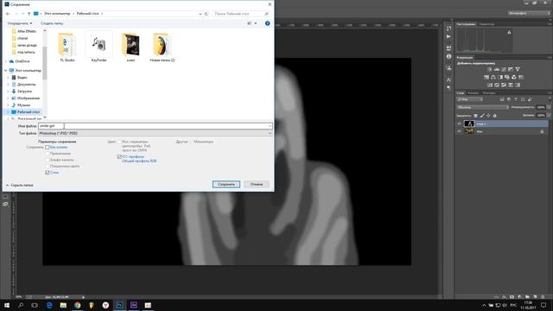Screen dimensions: 553x311
Task: Add Photo Filter adjustment
Action: click(507, 77)
